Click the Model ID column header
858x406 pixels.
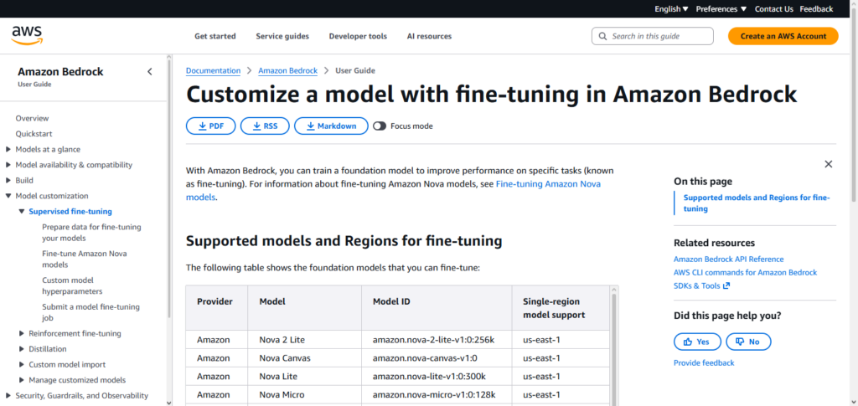pos(437,308)
